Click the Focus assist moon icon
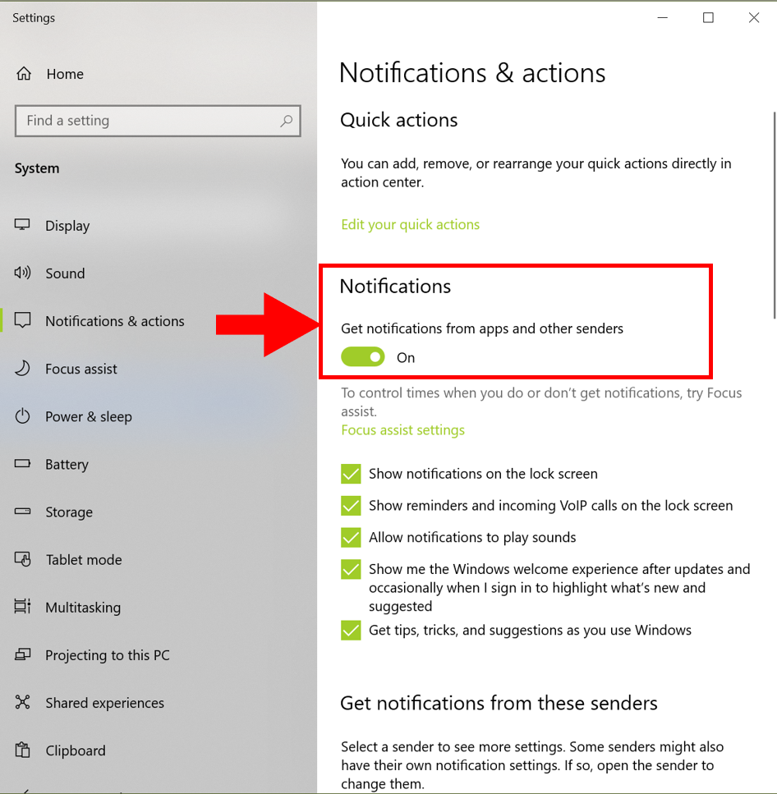777x794 pixels. click(x=22, y=368)
